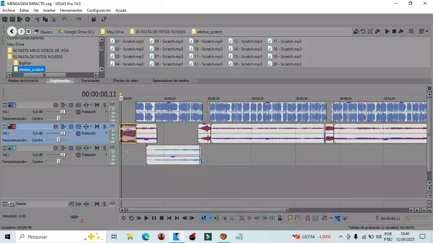The image size is (433, 243).
Task: Go back in Explorer navigation
Action: [12, 31]
